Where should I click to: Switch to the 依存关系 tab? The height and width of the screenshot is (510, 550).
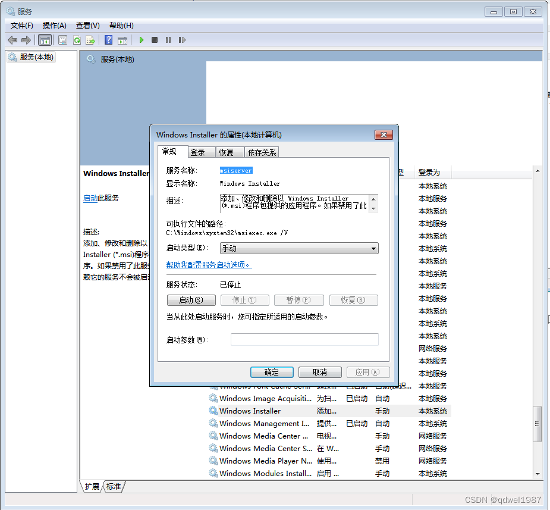pyautogui.click(x=262, y=152)
